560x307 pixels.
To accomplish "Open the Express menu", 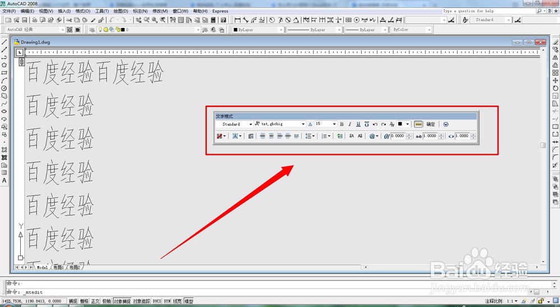I will tap(220, 11).
